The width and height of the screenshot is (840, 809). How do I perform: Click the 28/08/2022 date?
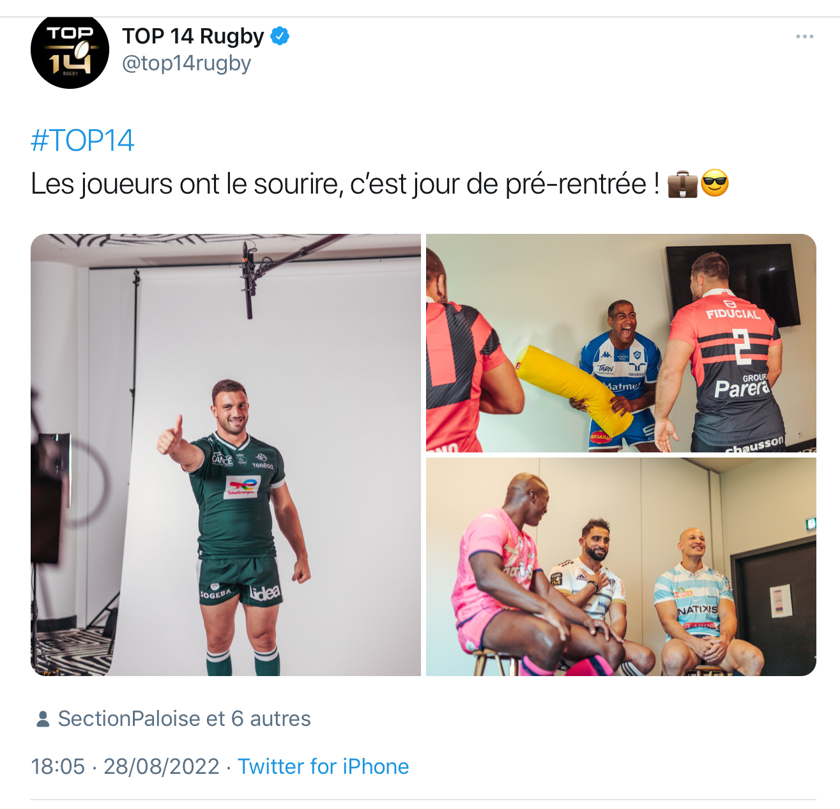[x=161, y=766]
